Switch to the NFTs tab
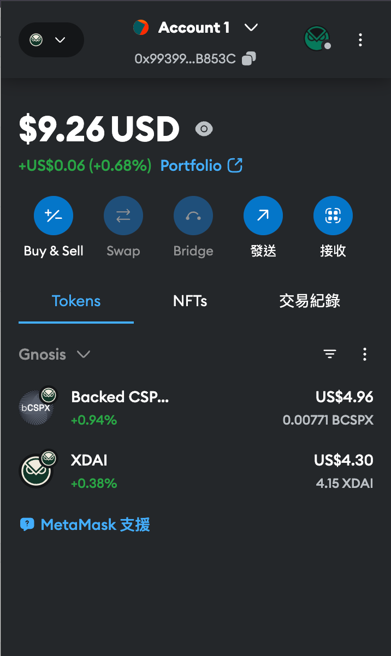391x656 pixels. point(189,301)
